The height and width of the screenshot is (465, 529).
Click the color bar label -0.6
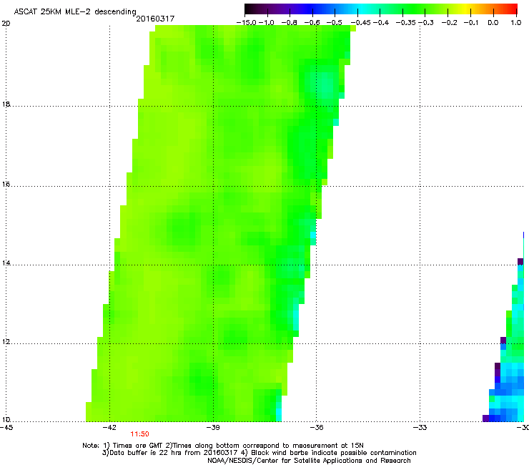click(x=312, y=23)
